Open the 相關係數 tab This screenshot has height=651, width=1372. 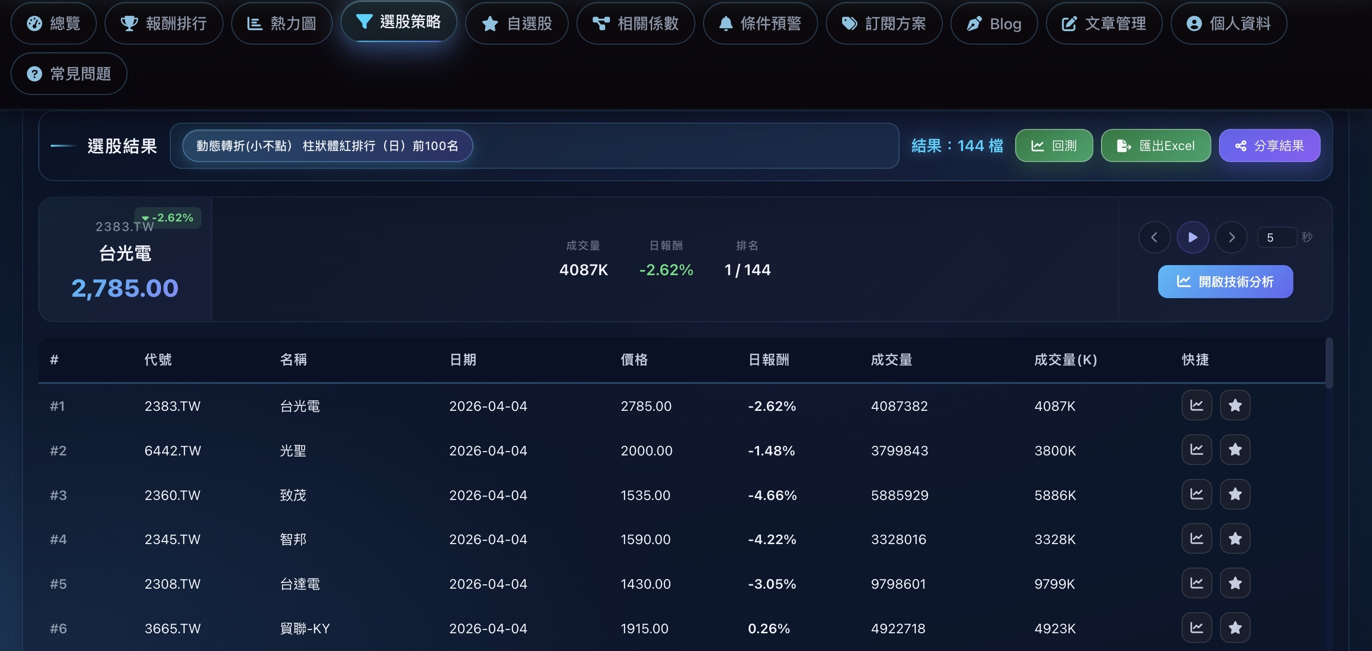pos(635,23)
